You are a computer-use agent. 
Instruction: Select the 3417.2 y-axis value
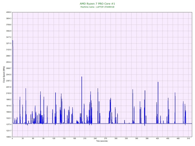(9, 37)
